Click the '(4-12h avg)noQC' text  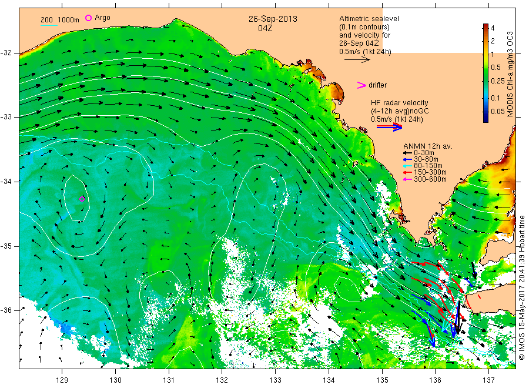[400, 111]
